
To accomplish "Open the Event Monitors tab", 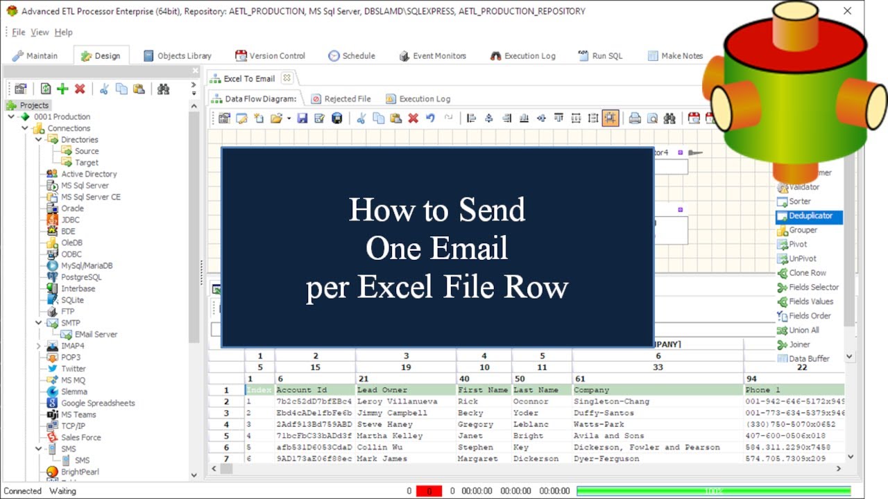I will [x=432, y=56].
